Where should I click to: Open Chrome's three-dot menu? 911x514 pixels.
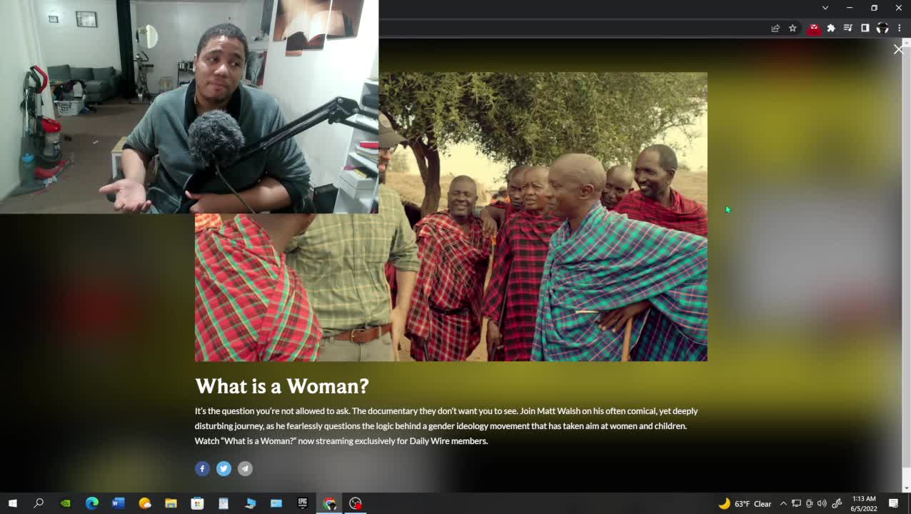pos(900,29)
